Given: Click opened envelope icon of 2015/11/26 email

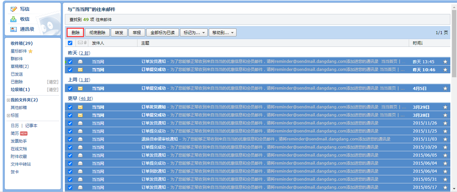Looking at the screenshot, I should pyautogui.click(x=80, y=123).
